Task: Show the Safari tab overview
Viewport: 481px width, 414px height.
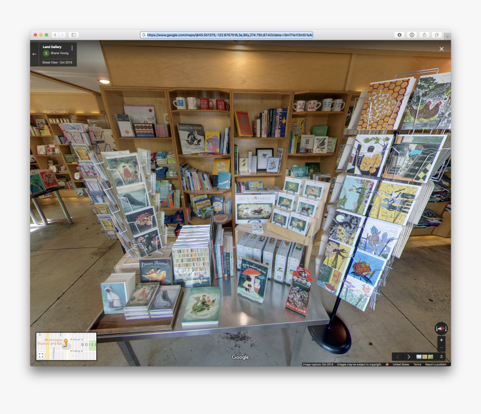Action: click(x=436, y=35)
